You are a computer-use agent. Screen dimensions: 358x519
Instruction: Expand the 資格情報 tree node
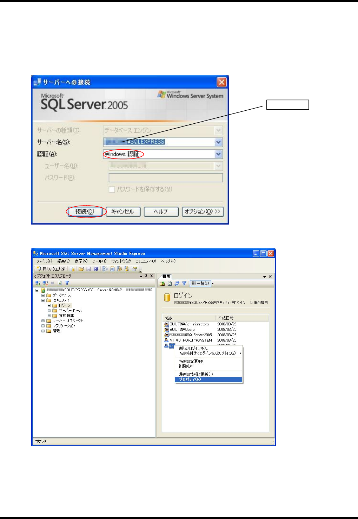(49, 316)
